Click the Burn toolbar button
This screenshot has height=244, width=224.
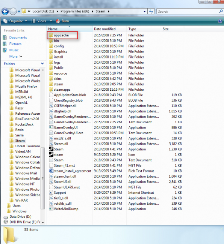coord(62,21)
